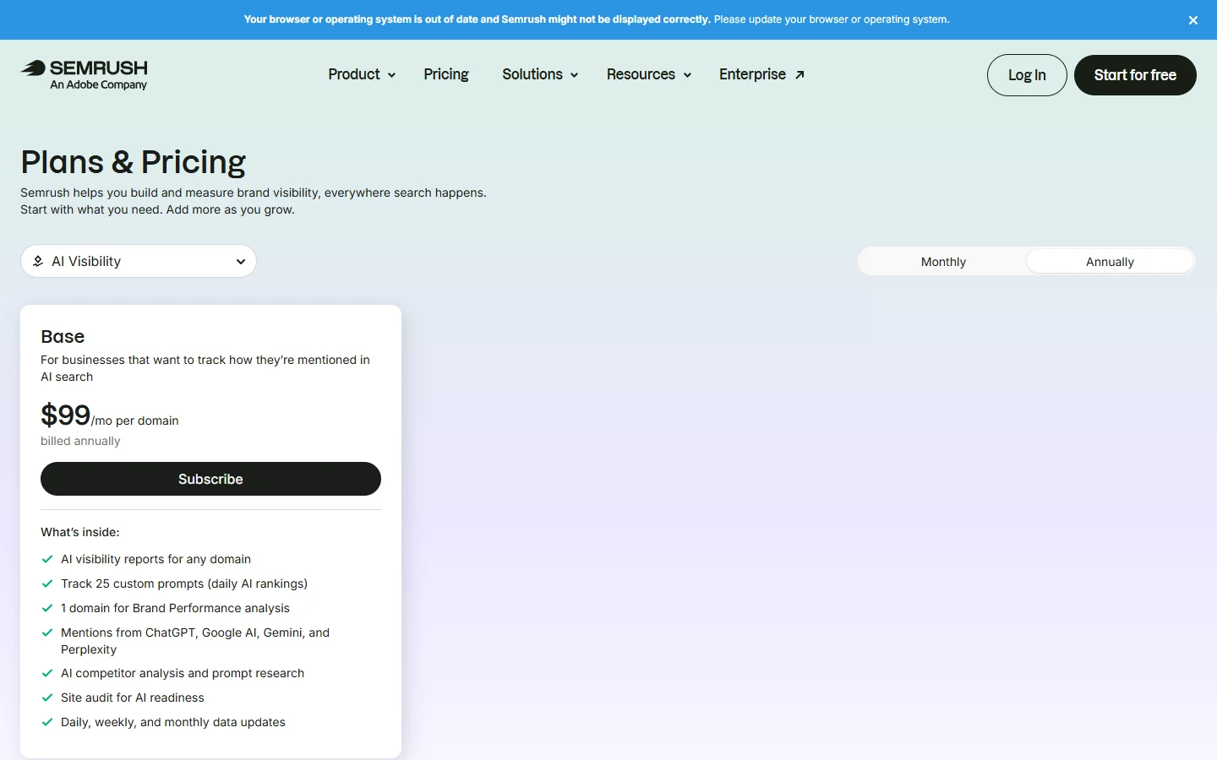1217x760 pixels.
Task: Click 'For businesses that want to track' description
Action: [x=205, y=368]
